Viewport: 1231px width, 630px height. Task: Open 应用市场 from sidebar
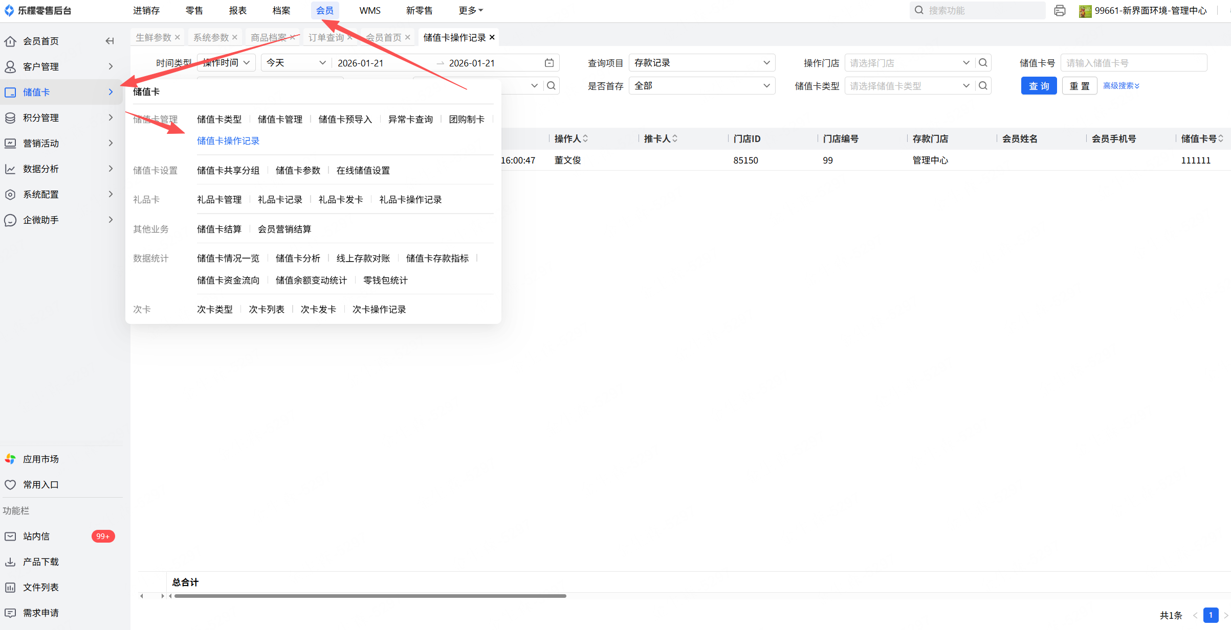pyautogui.click(x=40, y=459)
